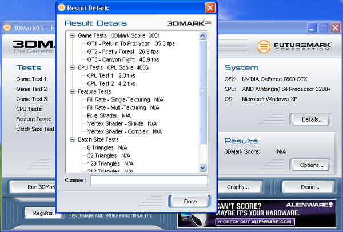This screenshot has width=343, height=232.
Task: Select the CPU Test 1 row
Action: [111, 75]
